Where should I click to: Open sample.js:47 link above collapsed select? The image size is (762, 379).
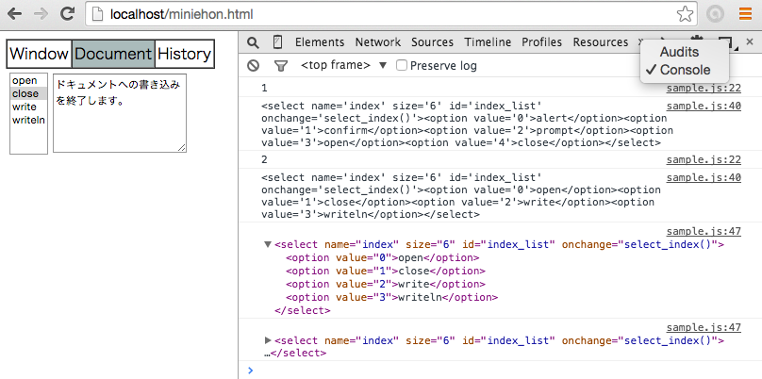click(704, 327)
